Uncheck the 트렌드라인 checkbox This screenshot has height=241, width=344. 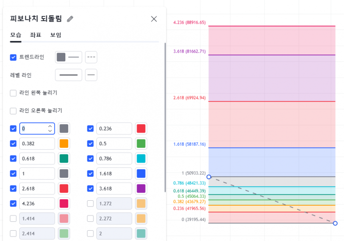[x=13, y=57]
